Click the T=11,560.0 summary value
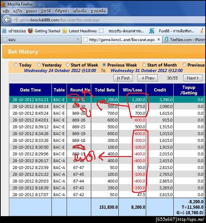 [192, 207]
